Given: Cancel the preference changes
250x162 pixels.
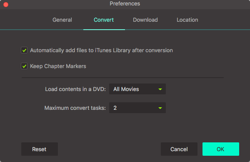Looking at the screenshot, I should (179, 149).
